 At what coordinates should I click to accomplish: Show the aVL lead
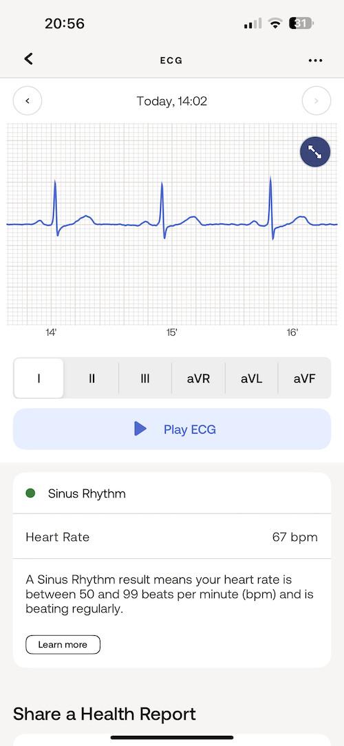[252, 379]
